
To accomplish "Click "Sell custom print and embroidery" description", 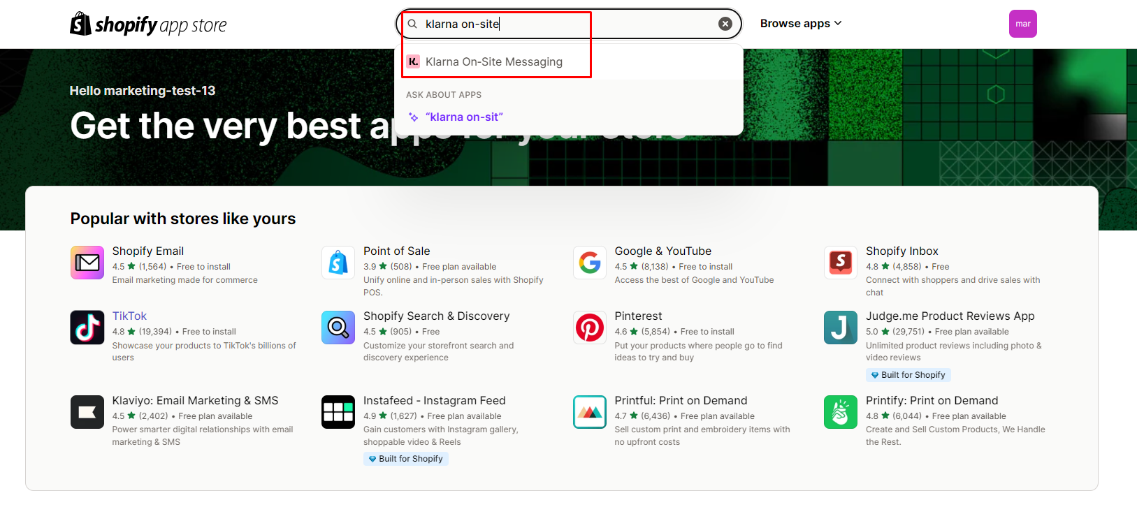I will [702, 436].
